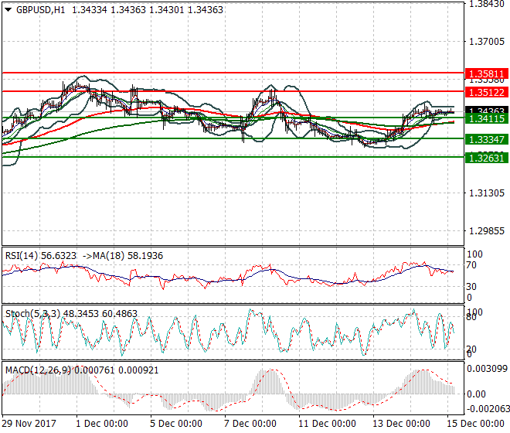Click the MACD(12,26,9) indicator label

click(x=38, y=370)
